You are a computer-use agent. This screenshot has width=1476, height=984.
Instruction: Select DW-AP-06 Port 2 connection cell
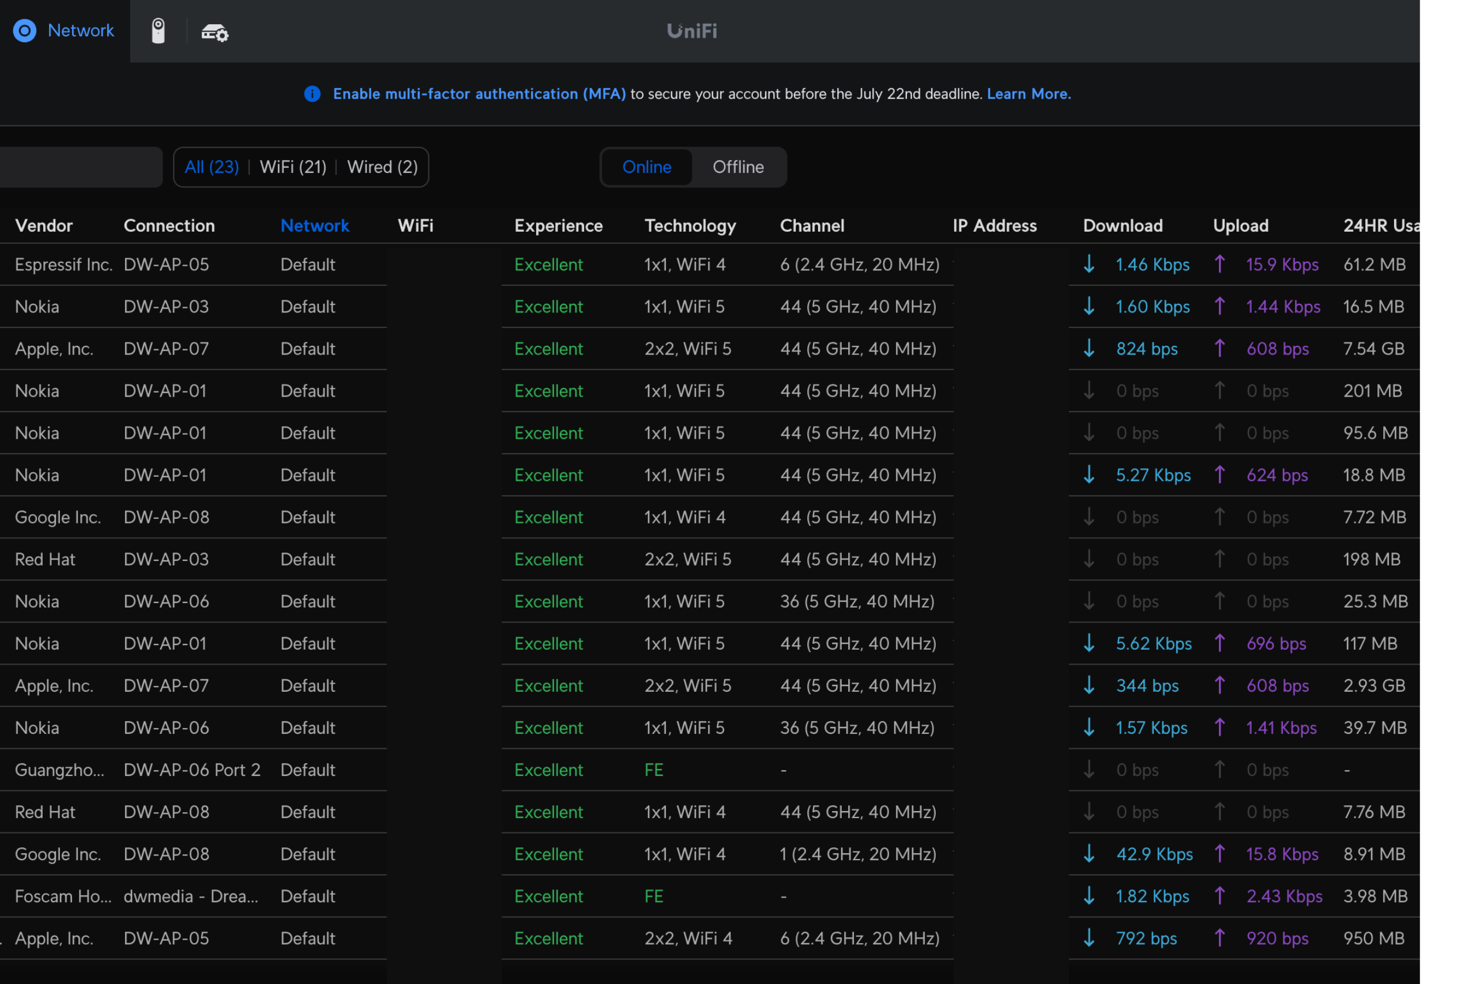coord(192,770)
